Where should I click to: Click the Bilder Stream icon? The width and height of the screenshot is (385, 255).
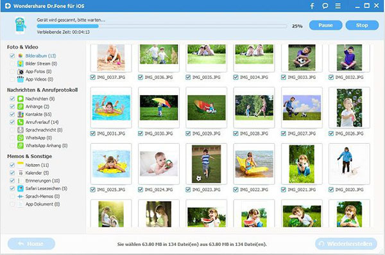(x=21, y=64)
